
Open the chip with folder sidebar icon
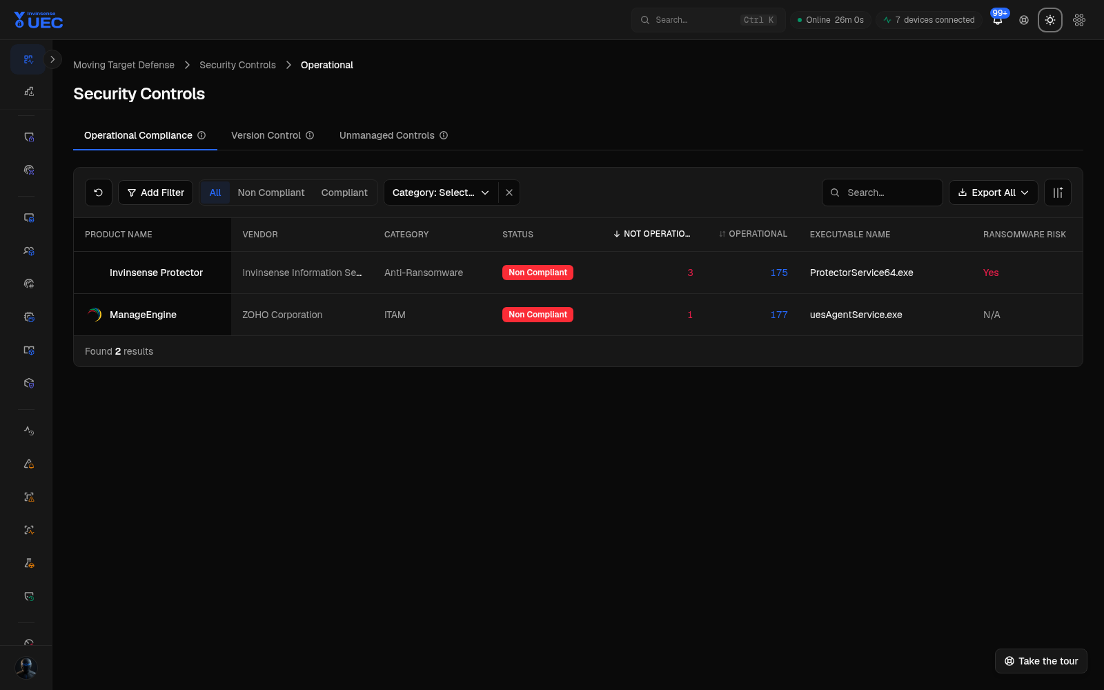28,317
